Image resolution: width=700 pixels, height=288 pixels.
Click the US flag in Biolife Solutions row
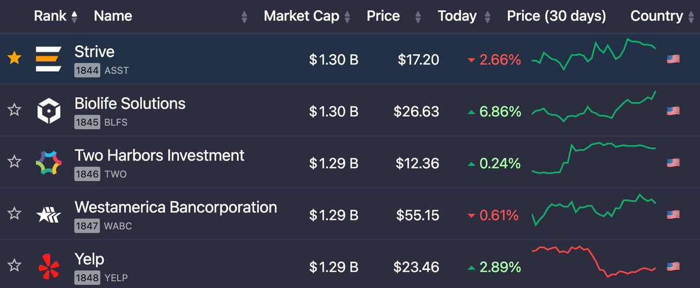(x=673, y=111)
